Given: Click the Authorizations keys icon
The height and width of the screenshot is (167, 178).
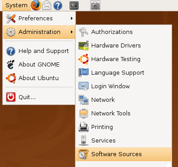Looking at the screenshot, I should click(84, 32).
